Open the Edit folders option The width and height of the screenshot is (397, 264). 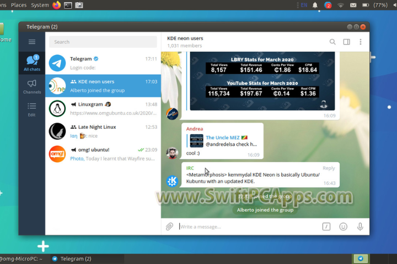point(31,109)
